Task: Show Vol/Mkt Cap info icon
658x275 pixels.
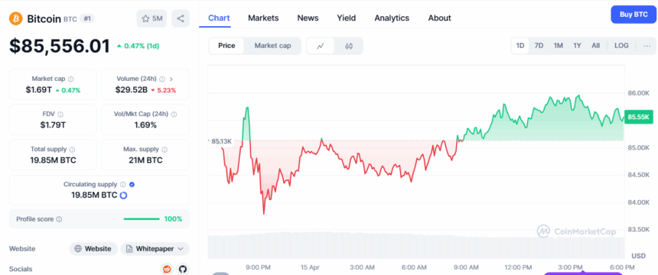Action: [x=174, y=114]
